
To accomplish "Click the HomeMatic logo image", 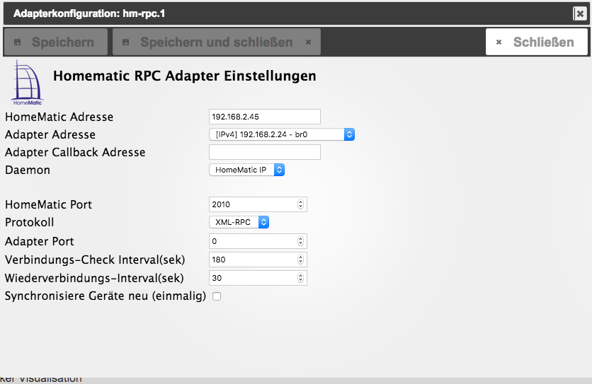I will (28, 83).
